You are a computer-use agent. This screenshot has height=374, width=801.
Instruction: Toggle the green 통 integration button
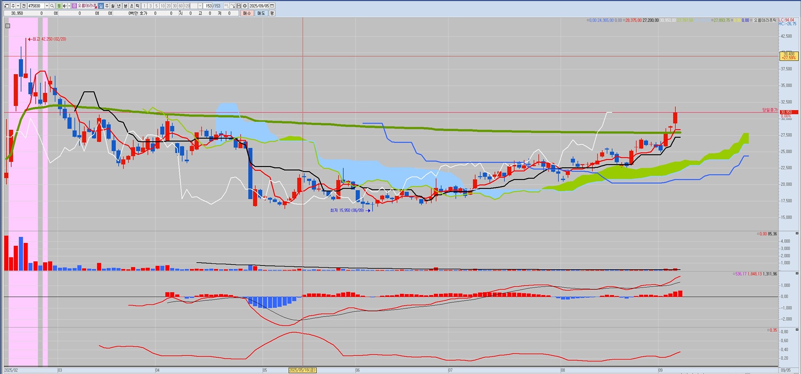[x=59, y=6]
